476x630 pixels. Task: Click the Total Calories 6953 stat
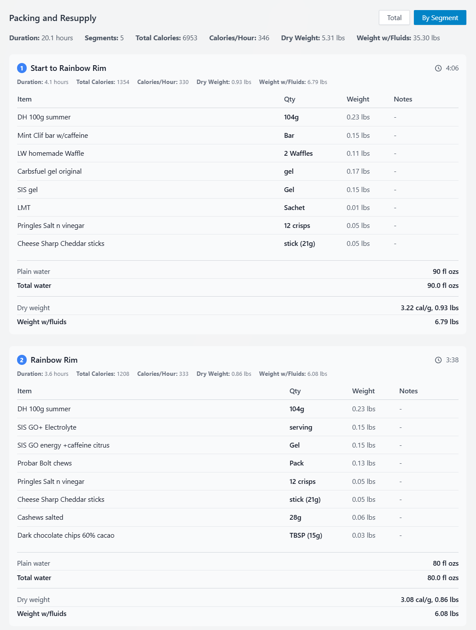point(166,38)
